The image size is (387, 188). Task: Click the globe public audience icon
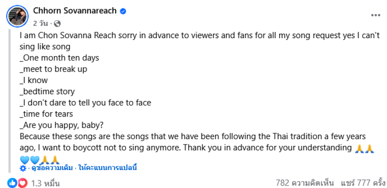(x=57, y=24)
